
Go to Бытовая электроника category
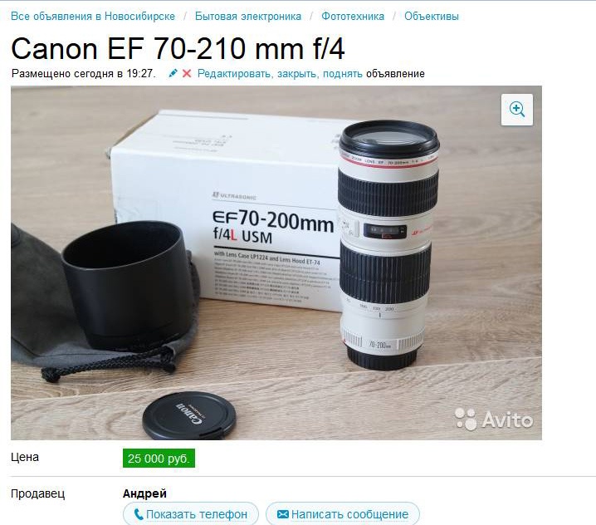tap(248, 17)
